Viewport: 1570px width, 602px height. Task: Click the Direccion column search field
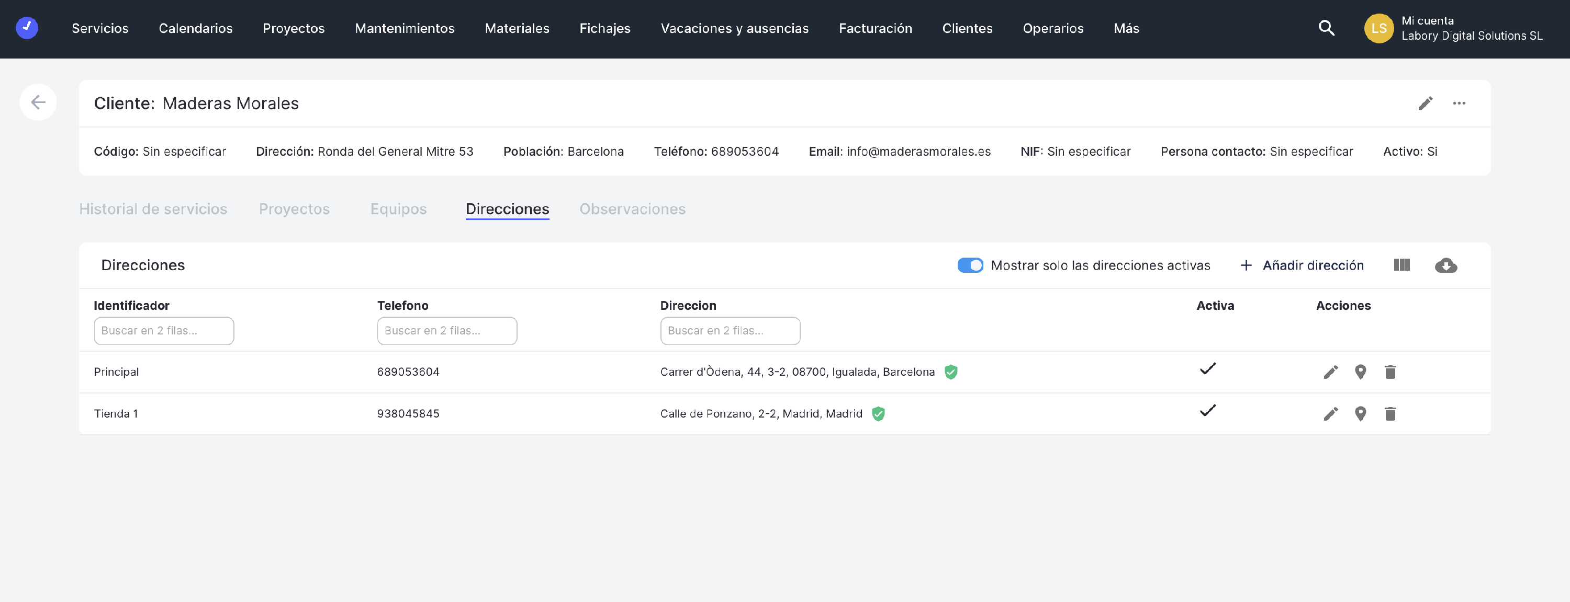730,330
